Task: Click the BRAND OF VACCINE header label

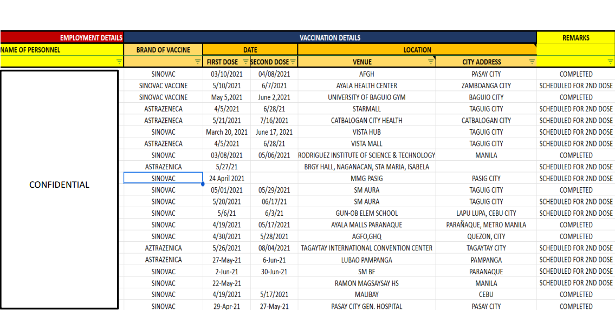Action: (x=163, y=50)
